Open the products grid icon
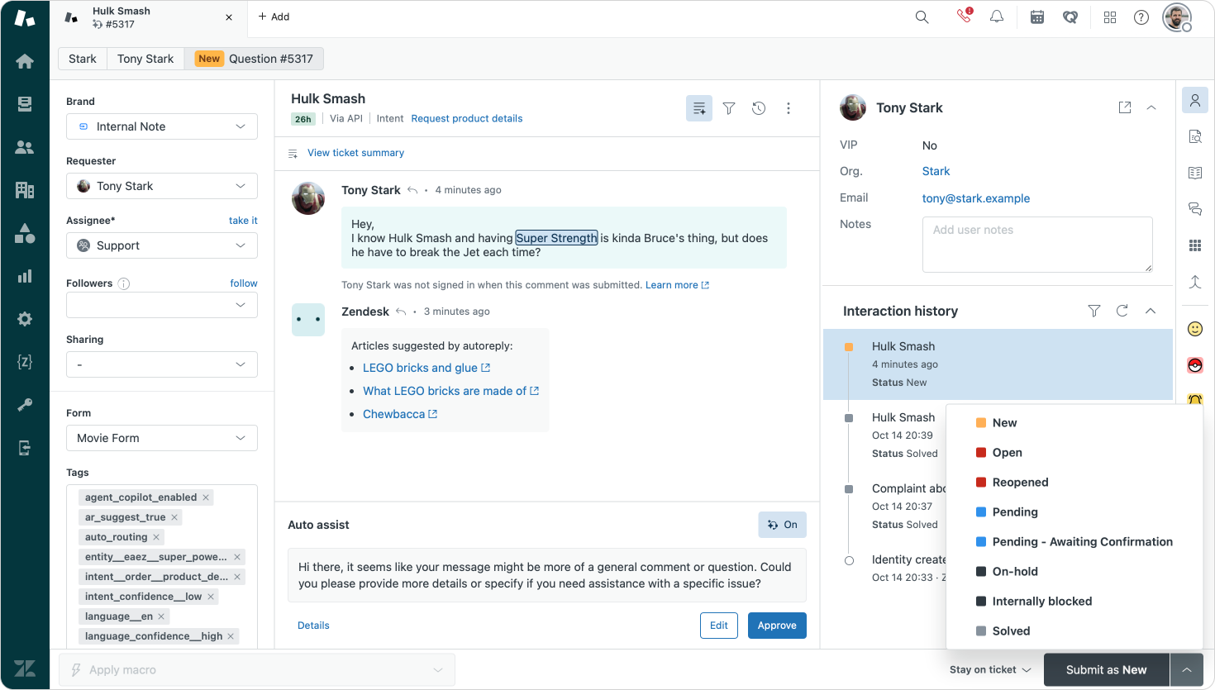The image size is (1215, 690). point(1110,17)
